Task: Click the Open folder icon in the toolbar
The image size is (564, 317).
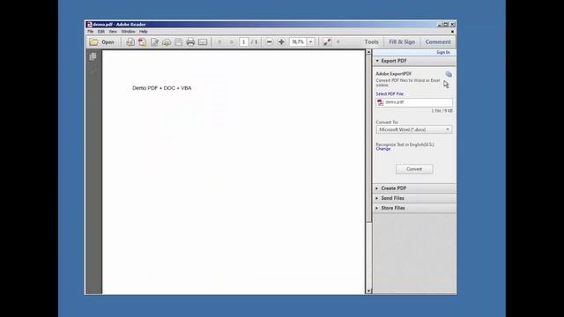Action: (x=94, y=42)
